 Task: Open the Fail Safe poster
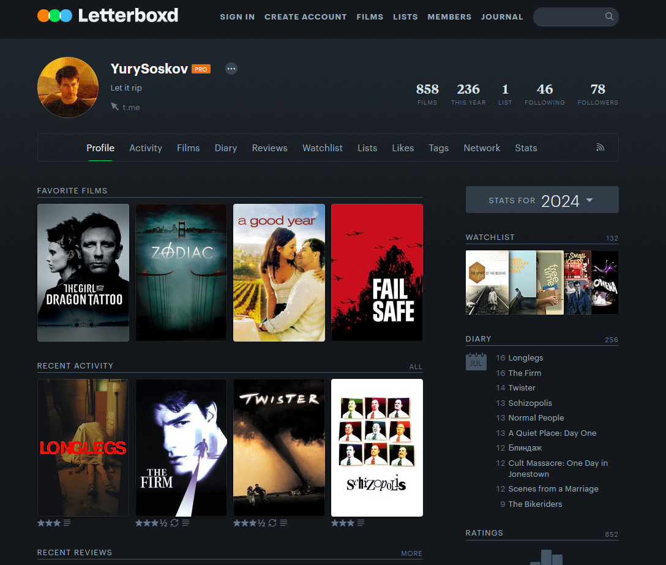[377, 273]
